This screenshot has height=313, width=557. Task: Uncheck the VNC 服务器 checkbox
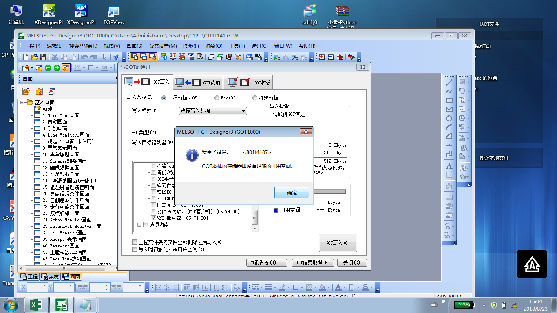point(153,218)
